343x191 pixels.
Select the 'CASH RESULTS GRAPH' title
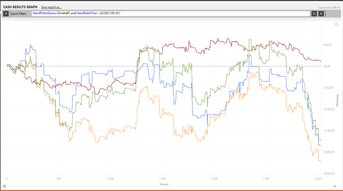[20, 7]
